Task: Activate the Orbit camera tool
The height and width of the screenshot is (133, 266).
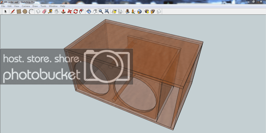Action: click(89, 11)
